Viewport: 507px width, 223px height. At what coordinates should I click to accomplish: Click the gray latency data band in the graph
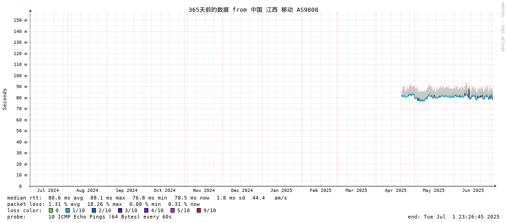[x=446, y=91]
